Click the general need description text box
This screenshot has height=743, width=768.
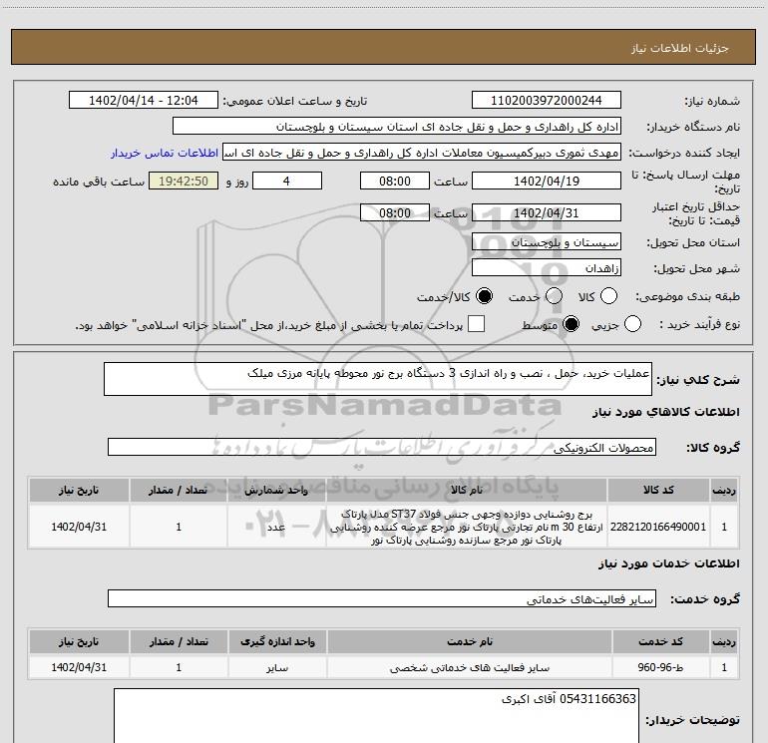click(x=378, y=379)
